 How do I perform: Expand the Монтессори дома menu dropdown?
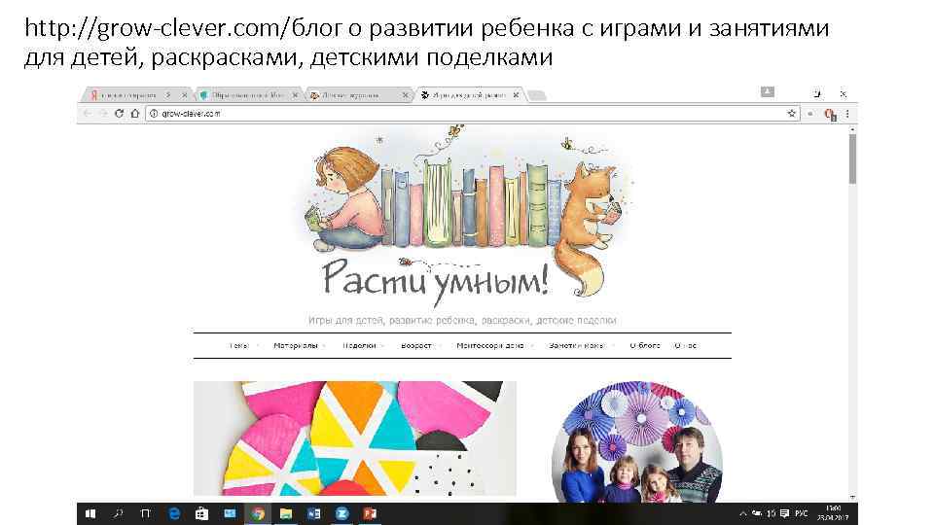[494, 345]
